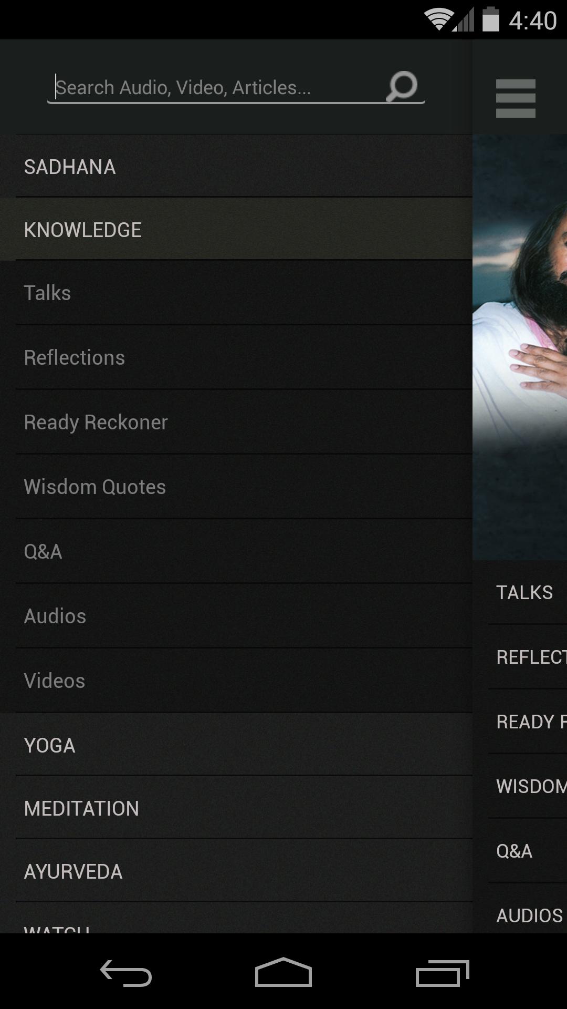567x1009 pixels.
Task: Expand the SADHANA section
Action: pos(236,166)
